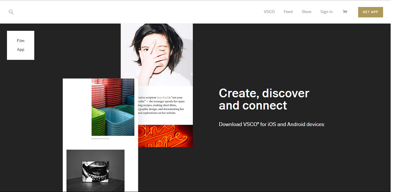Open the Feed page
This screenshot has height=192, width=395.
(x=288, y=12)
